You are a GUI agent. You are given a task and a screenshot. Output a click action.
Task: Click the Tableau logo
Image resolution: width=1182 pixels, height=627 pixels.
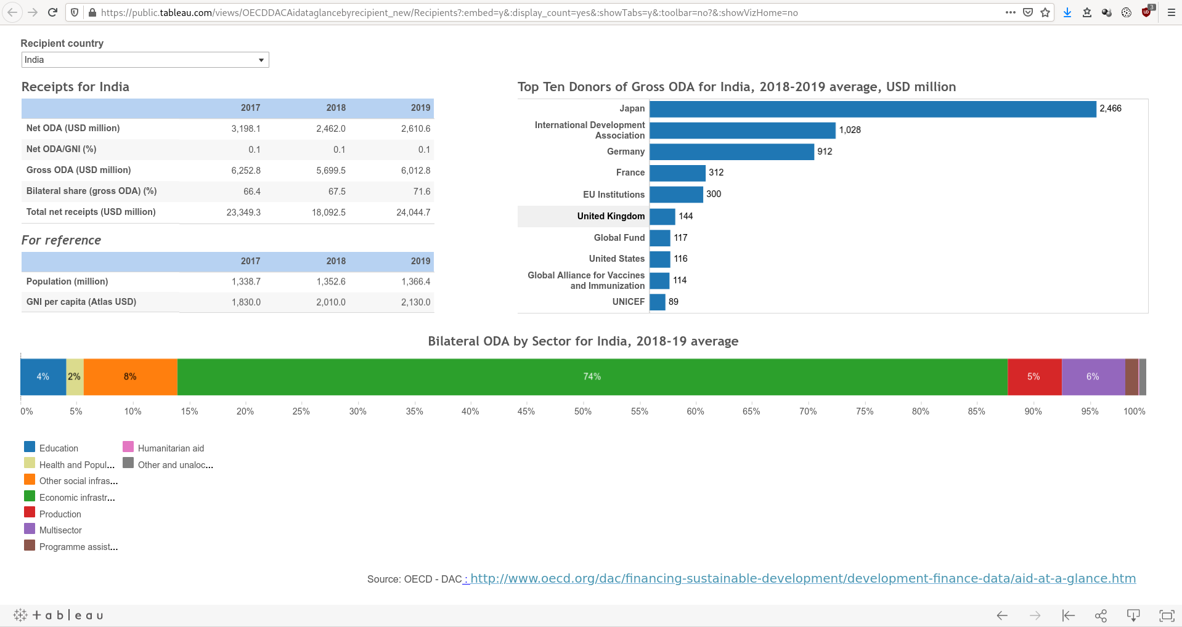tap(58, 615)
